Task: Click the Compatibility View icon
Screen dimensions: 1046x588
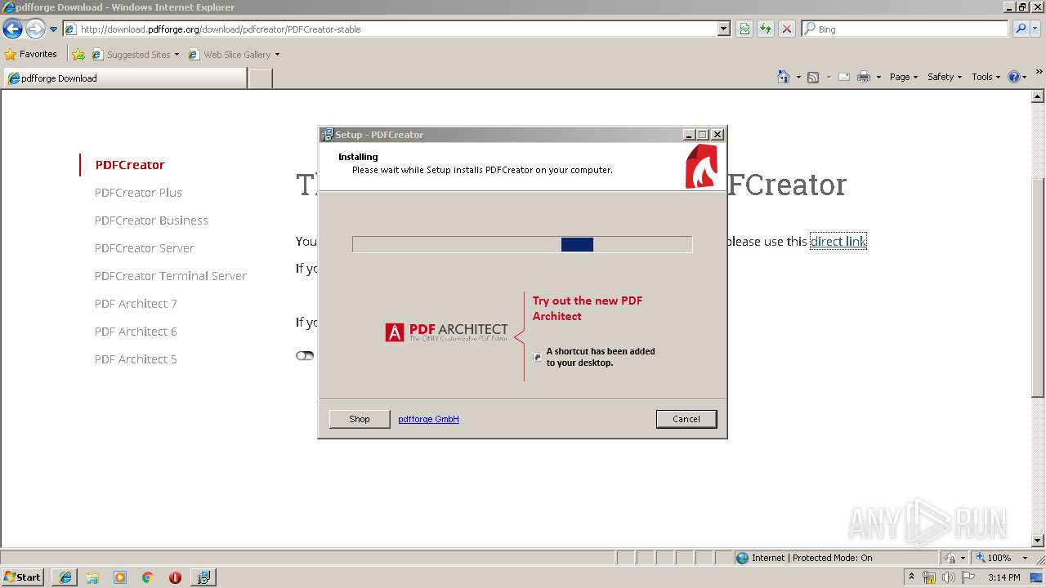Action: 744,29
